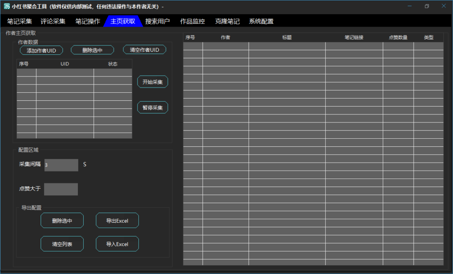Click 删除选中 in the 导出配置 section
Viewport: 453px width, 274px height.
62,221
